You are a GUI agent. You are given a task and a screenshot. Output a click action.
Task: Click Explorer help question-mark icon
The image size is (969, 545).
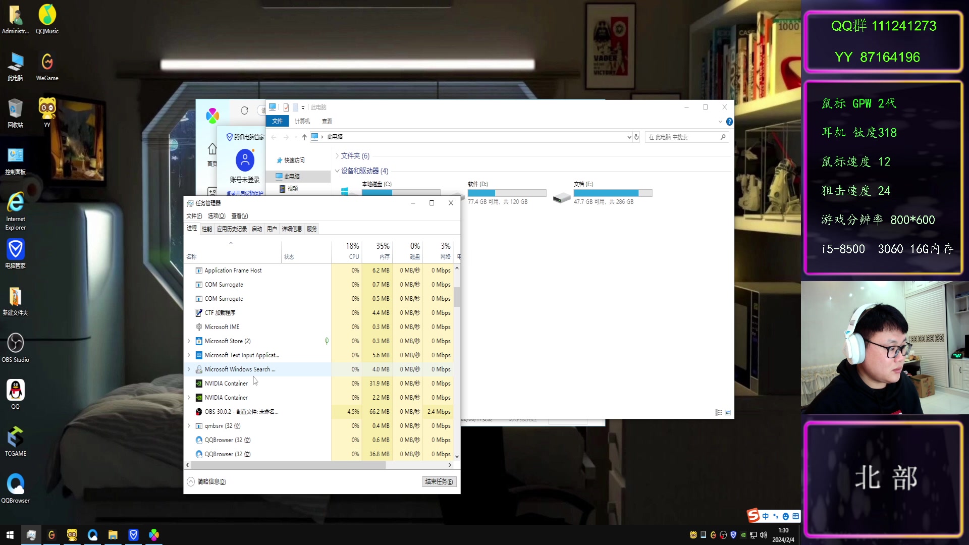[x=729, y=122]
